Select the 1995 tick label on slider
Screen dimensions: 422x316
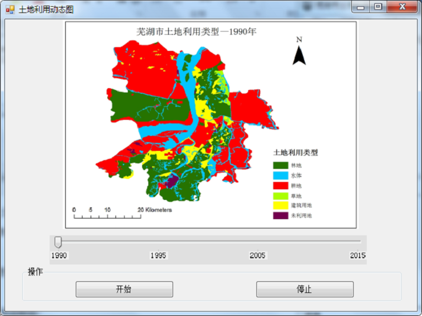(158, 255)
